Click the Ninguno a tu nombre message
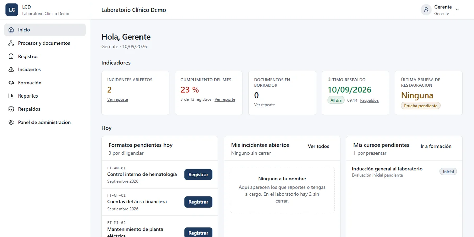474x237 pixels. pyautogui.click(x=282, y=179)
